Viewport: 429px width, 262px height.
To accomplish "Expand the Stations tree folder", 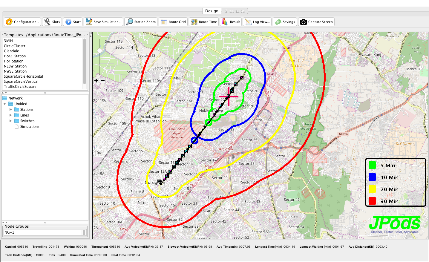I will [11, 110].
